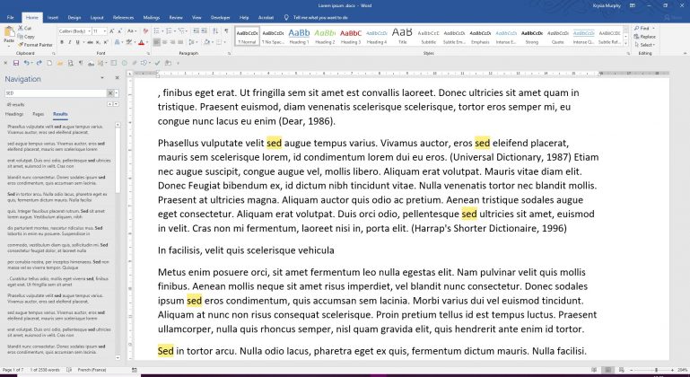This screenshot has width=690, height=377.
Task: Open the File tab
Action: click(10, 18)
